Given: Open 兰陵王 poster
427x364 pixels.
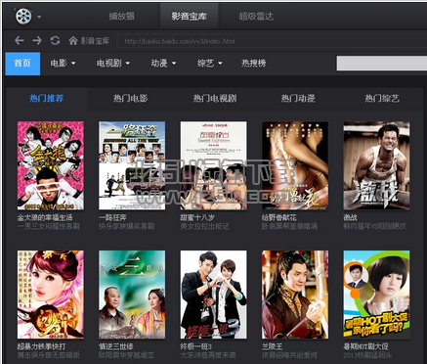Looking at the screenshot, I should point(295,295).
